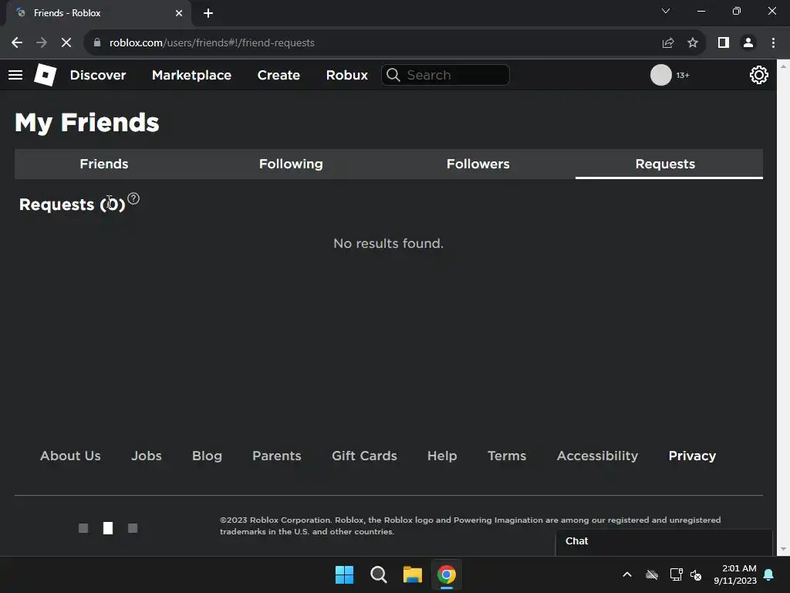The height and width of the screenshot is (593, 790).
Task: Open Chrome three-dot menu
Action: 773,43
